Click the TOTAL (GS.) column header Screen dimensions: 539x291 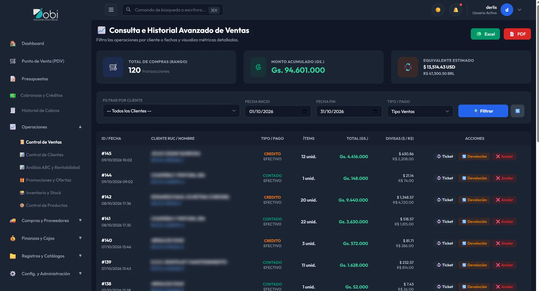tap(357, 139)
